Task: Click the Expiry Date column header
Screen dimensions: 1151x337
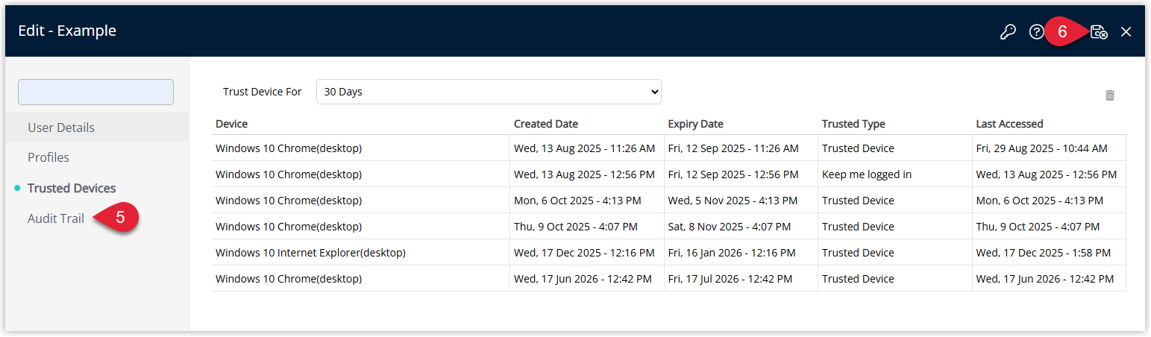Action: click(x=696, y=124)
